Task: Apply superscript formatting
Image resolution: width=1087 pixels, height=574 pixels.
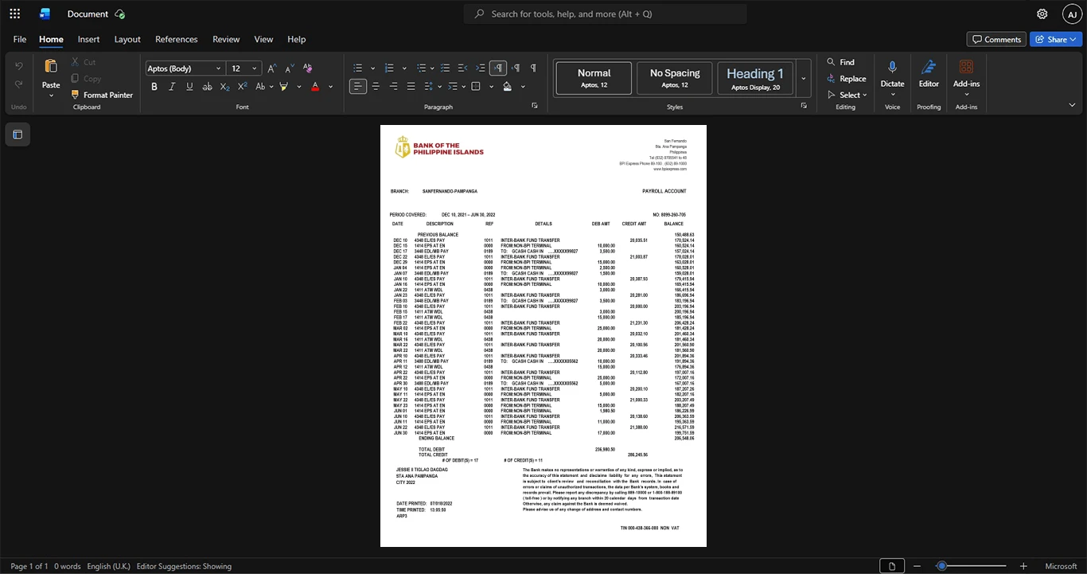Action: point(243,86)
